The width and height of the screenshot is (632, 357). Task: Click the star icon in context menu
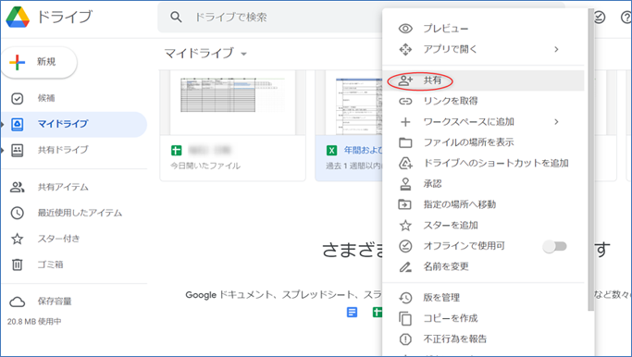405,226
